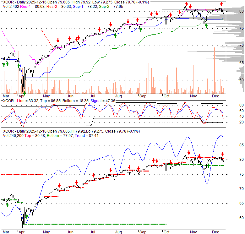Click Mar on the top chart's date axis
The height and width of the screenshot is (234, 245).
coord(6,96)
